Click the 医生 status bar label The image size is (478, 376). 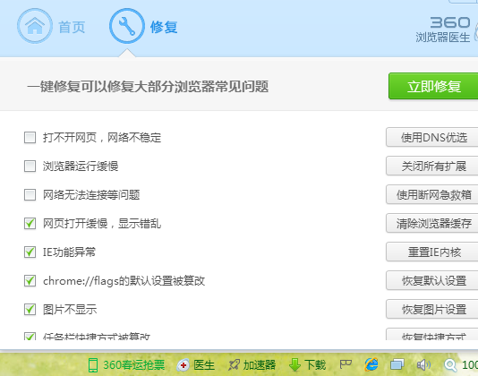pos(204,365)
